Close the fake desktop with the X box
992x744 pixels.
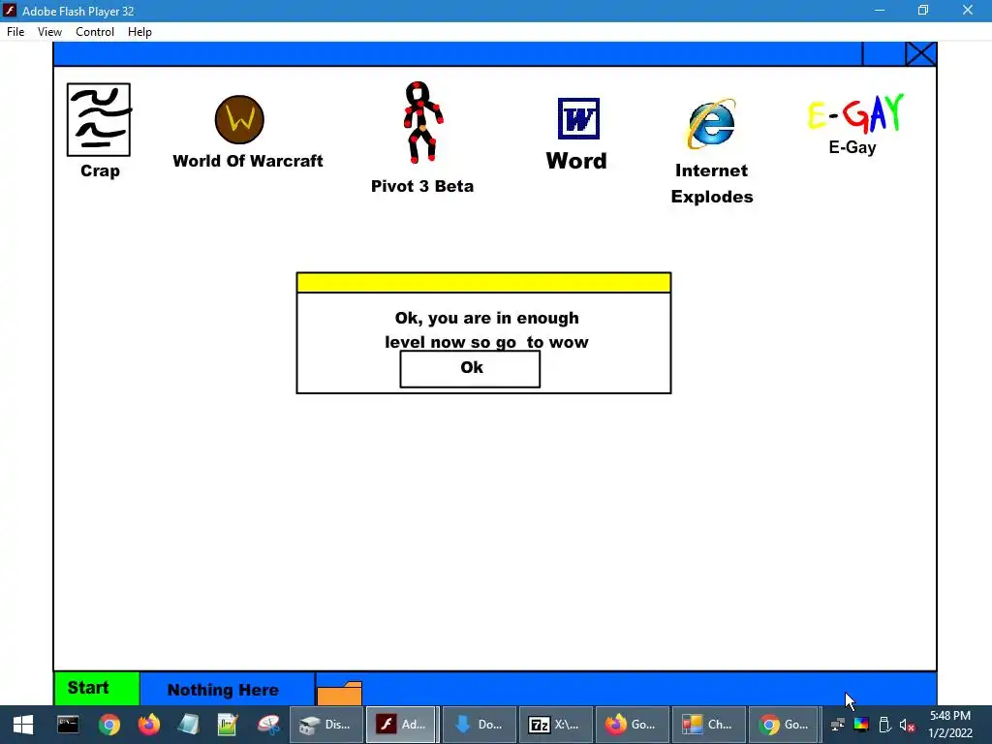[x=920, y=54]
